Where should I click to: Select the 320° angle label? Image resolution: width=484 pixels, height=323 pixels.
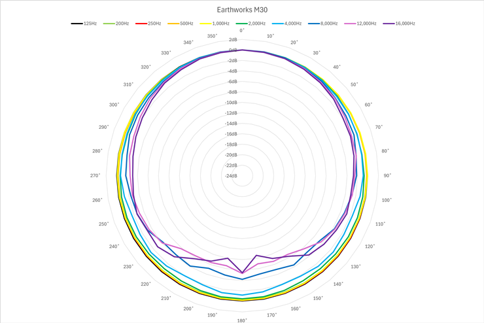[x=146, y=67]
